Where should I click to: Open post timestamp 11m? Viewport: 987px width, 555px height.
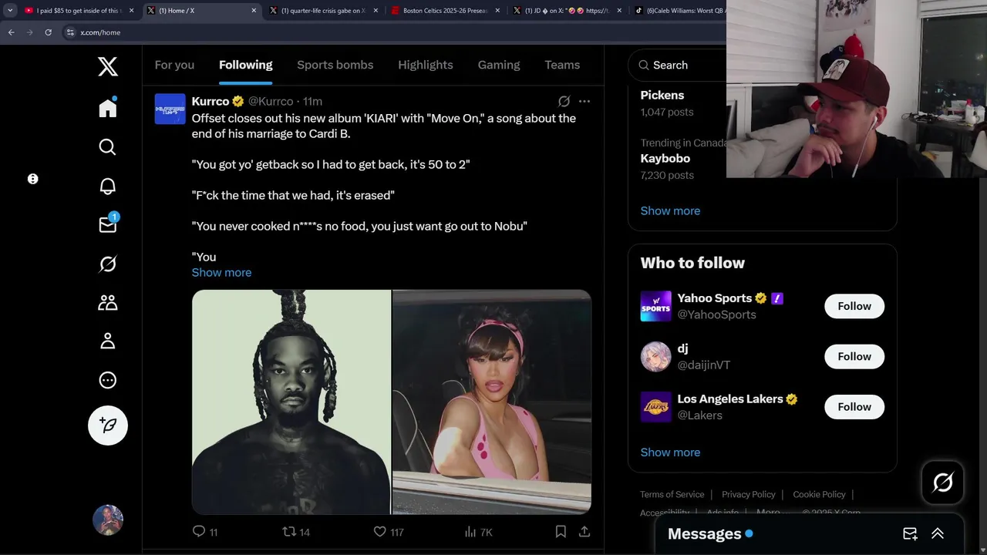tap(312, 101)
